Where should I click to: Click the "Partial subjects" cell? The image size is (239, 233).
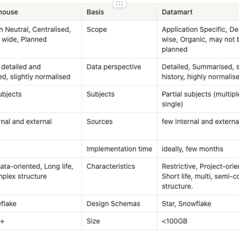198,99
